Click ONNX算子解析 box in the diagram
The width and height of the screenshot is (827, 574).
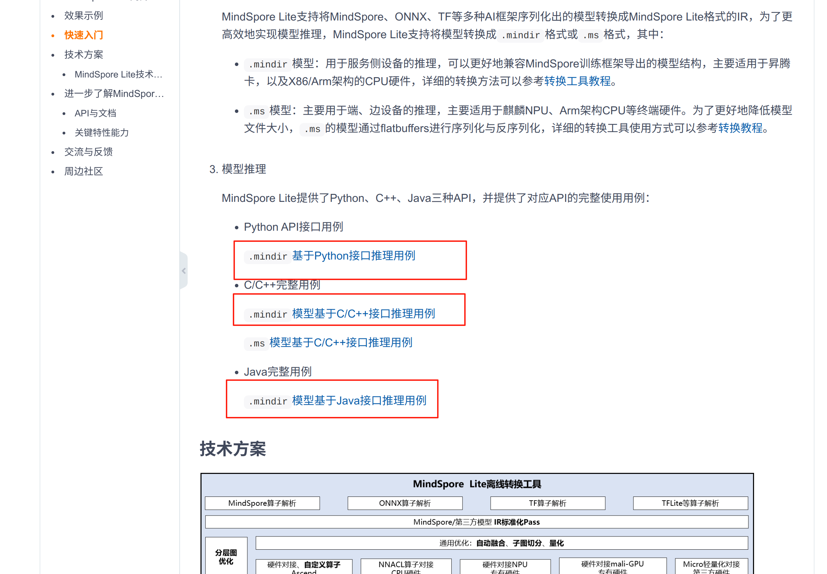404,503
